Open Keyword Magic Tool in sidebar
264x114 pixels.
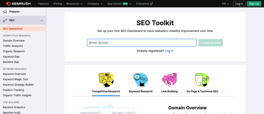(x=15, y=79)
